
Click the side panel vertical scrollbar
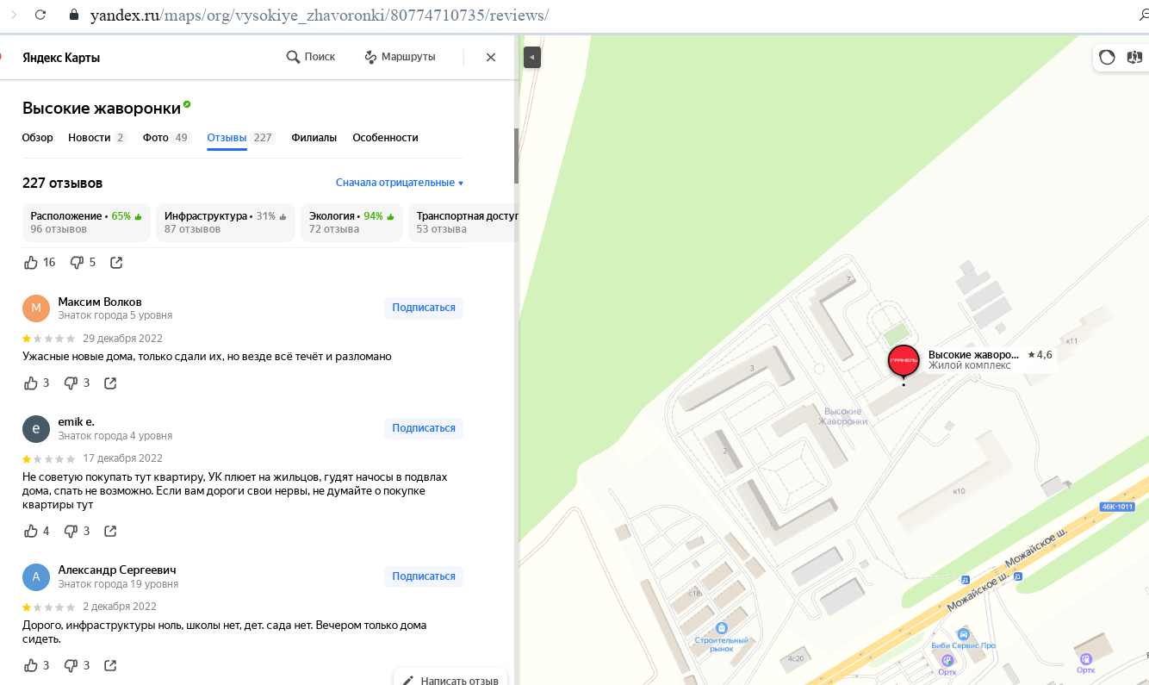(x=517, y=155)
